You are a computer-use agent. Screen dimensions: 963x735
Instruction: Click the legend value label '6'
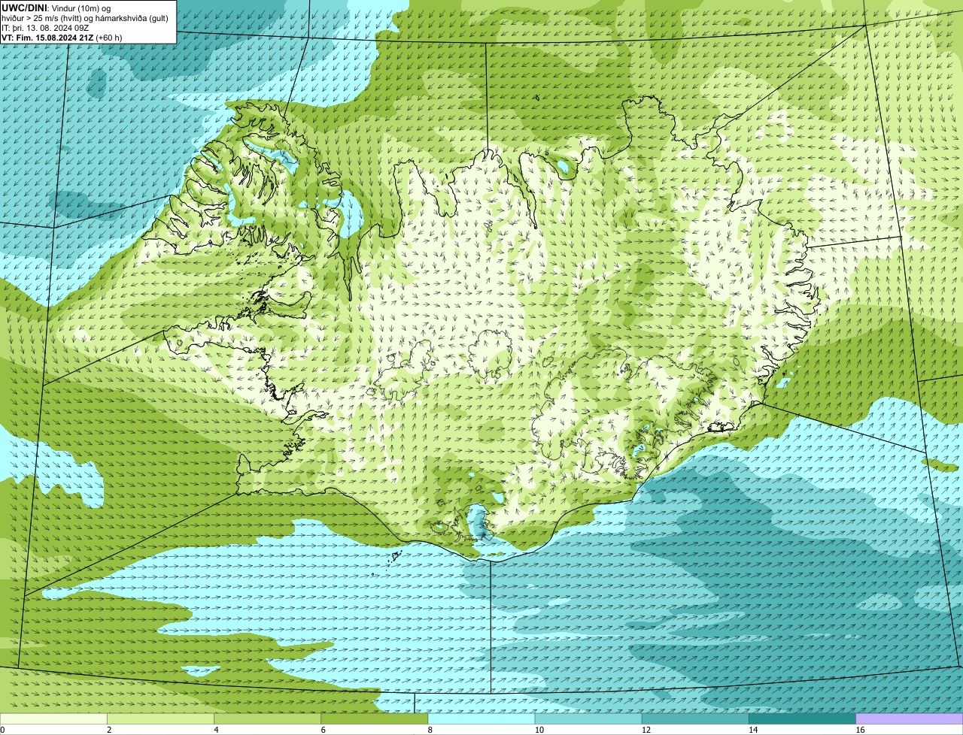[323, 730]
